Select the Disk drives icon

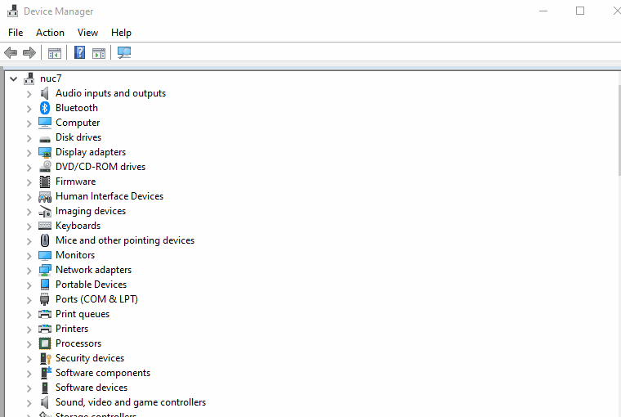point(45,139)
